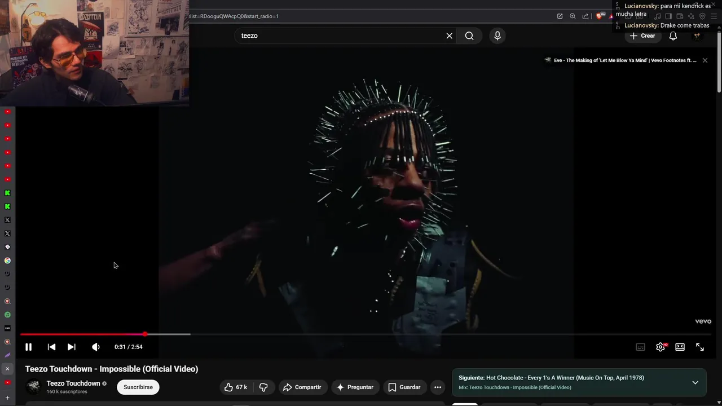Screen dimensions: 722x406
Task: Open 'Siguiente: Hot Chocolate - Every 1's A Winner'
Action: pos(551,378)
